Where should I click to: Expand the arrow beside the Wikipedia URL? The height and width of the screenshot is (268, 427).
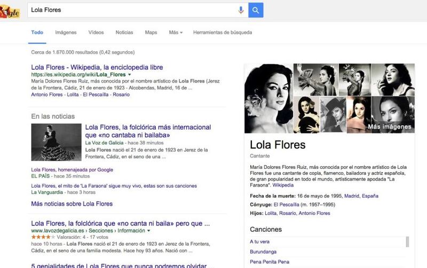click(130, 75)
